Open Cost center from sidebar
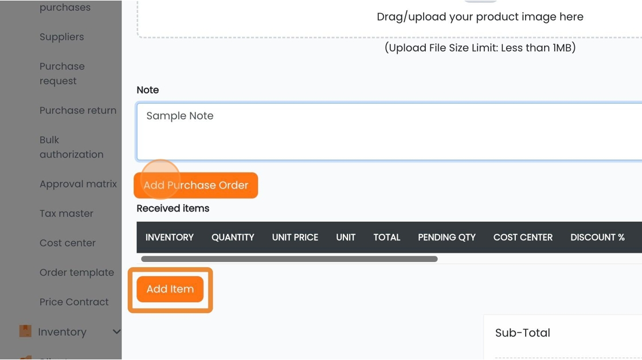This screenshot has height=360, width=642. pos(68,243)
